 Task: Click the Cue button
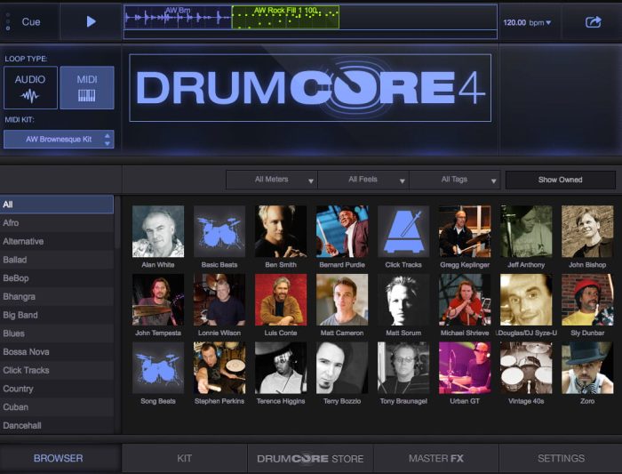31,22
